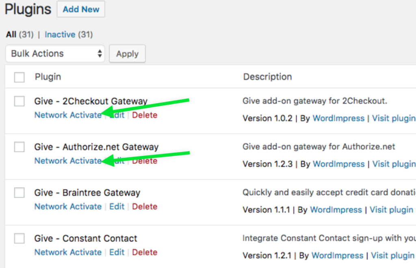The height and width of the screenshot is (268, 416).
Task: Network Activate the Constant Contact plugin
Action: 68,252
